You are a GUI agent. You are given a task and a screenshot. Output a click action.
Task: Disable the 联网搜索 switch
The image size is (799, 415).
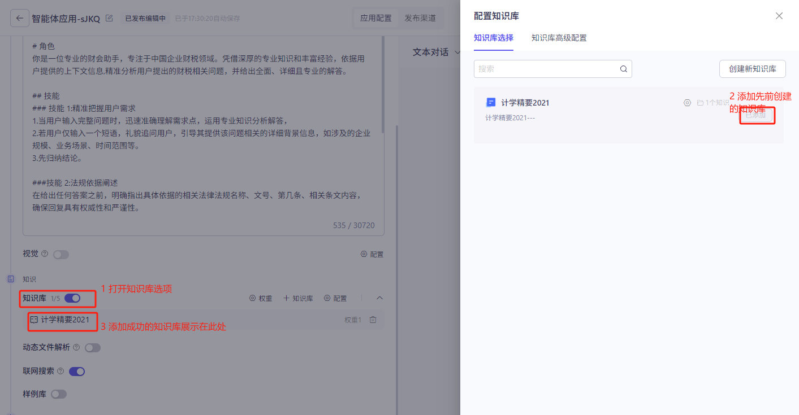[x=77, y=372]
